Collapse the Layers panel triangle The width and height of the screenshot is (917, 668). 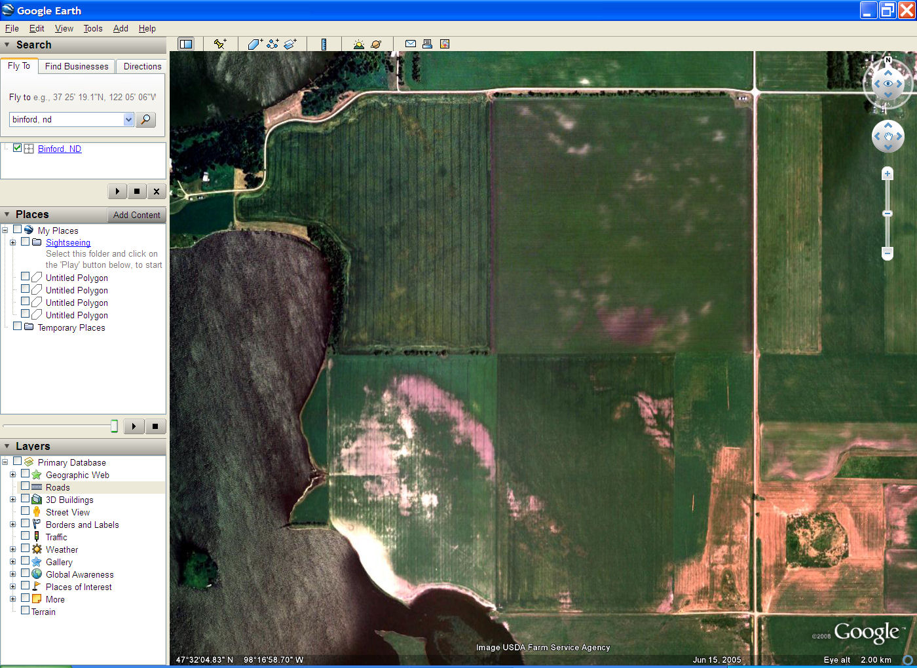coord(7,446)
